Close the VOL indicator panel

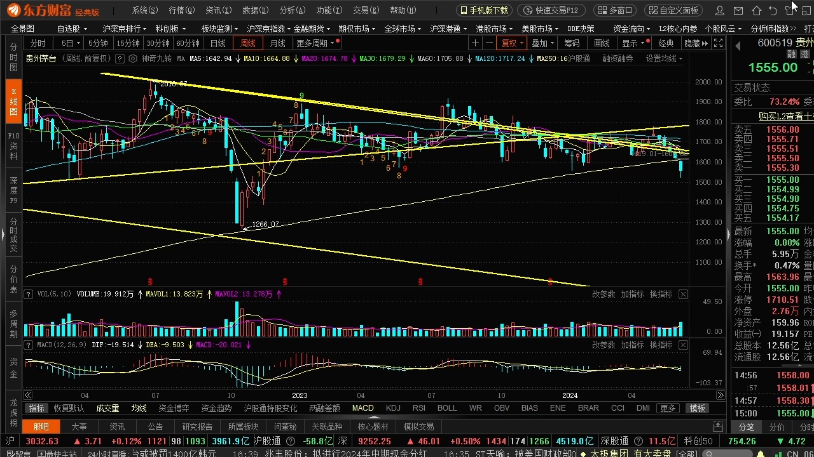[683, 294]
